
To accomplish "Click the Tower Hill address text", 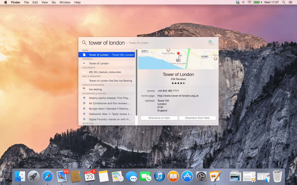I will 163,106.
